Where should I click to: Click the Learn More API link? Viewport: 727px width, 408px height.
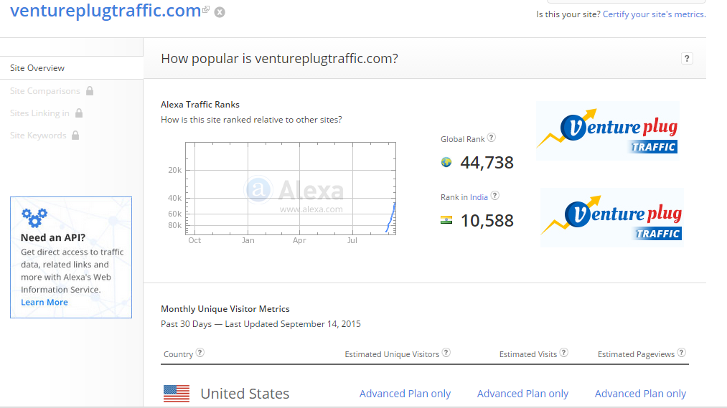tap(44, 303)
